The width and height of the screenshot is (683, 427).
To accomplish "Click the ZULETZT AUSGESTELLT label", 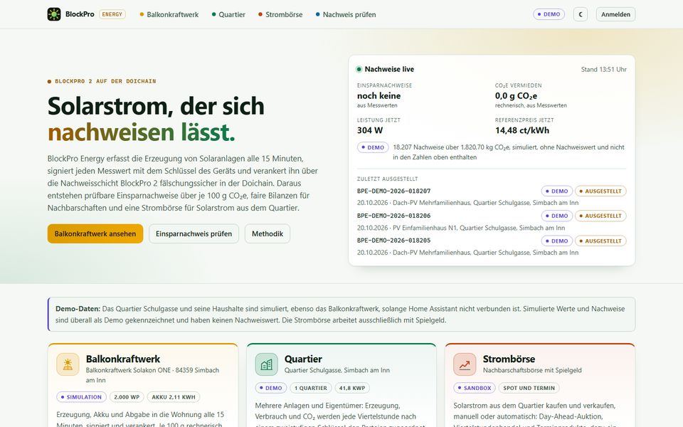I will pyautogui.click(x=387, y=179).
